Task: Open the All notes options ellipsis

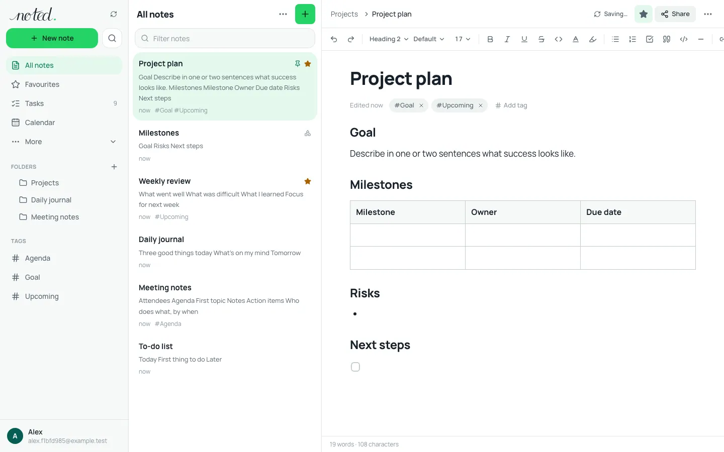Action: click(283, 14)
